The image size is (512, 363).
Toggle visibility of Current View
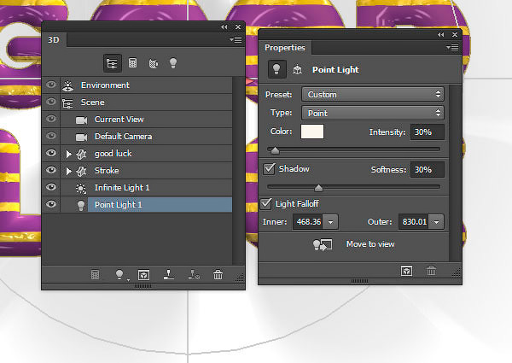click(51, 119)
